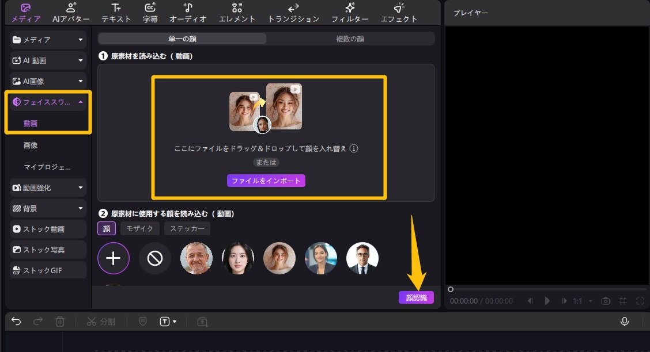Click the ファイルをインポート button
Image resolution: width=650 pixels, height=352 pixels.
[266, 180]
